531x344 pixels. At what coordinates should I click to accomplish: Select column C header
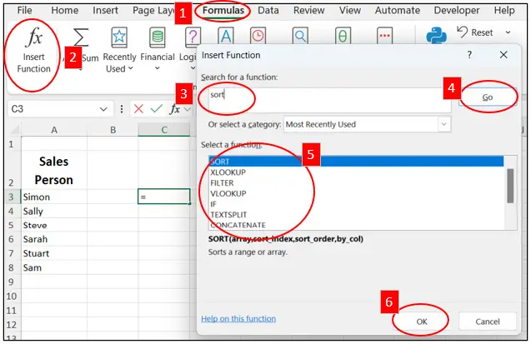tap(164, 130)
